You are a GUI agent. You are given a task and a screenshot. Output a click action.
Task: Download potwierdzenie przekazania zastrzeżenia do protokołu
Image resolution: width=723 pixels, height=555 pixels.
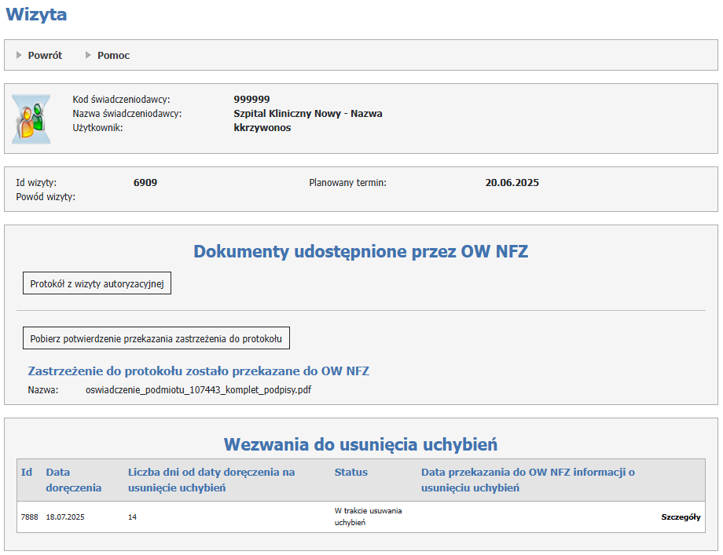pos(156,338)
